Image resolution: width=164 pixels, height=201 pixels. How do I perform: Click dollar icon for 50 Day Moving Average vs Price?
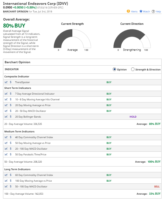tap(11, 143)
